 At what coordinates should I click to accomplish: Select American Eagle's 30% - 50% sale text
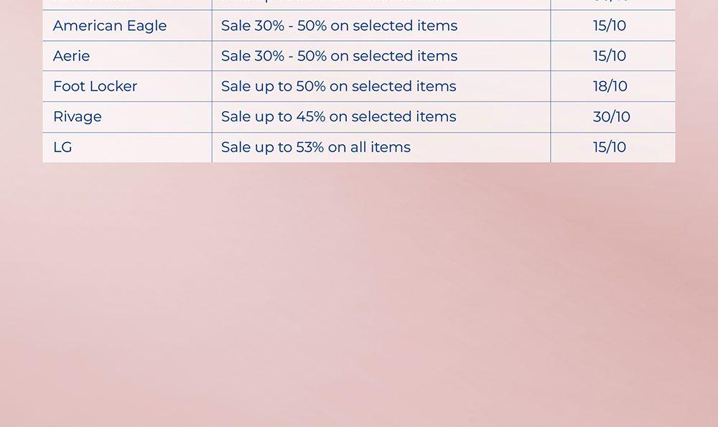pyautogui.click(x=339, y=26)
